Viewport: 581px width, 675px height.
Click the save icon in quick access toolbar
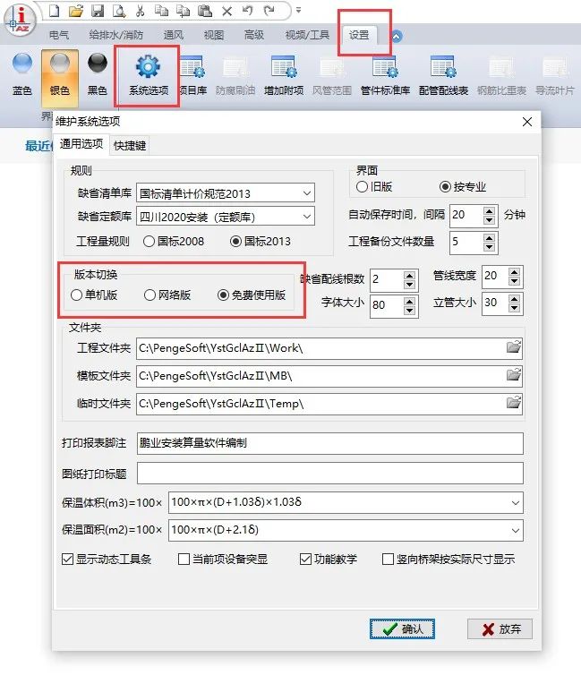(x=98, y=11)
